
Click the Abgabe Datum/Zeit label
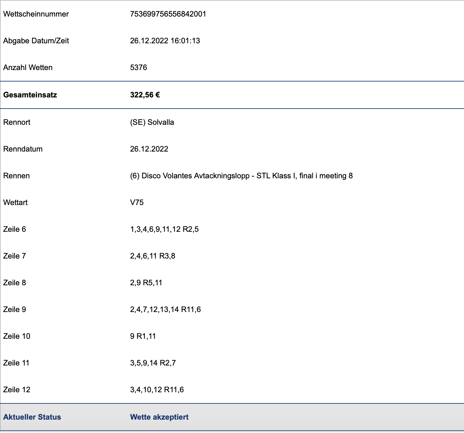[x=36, y=41]
